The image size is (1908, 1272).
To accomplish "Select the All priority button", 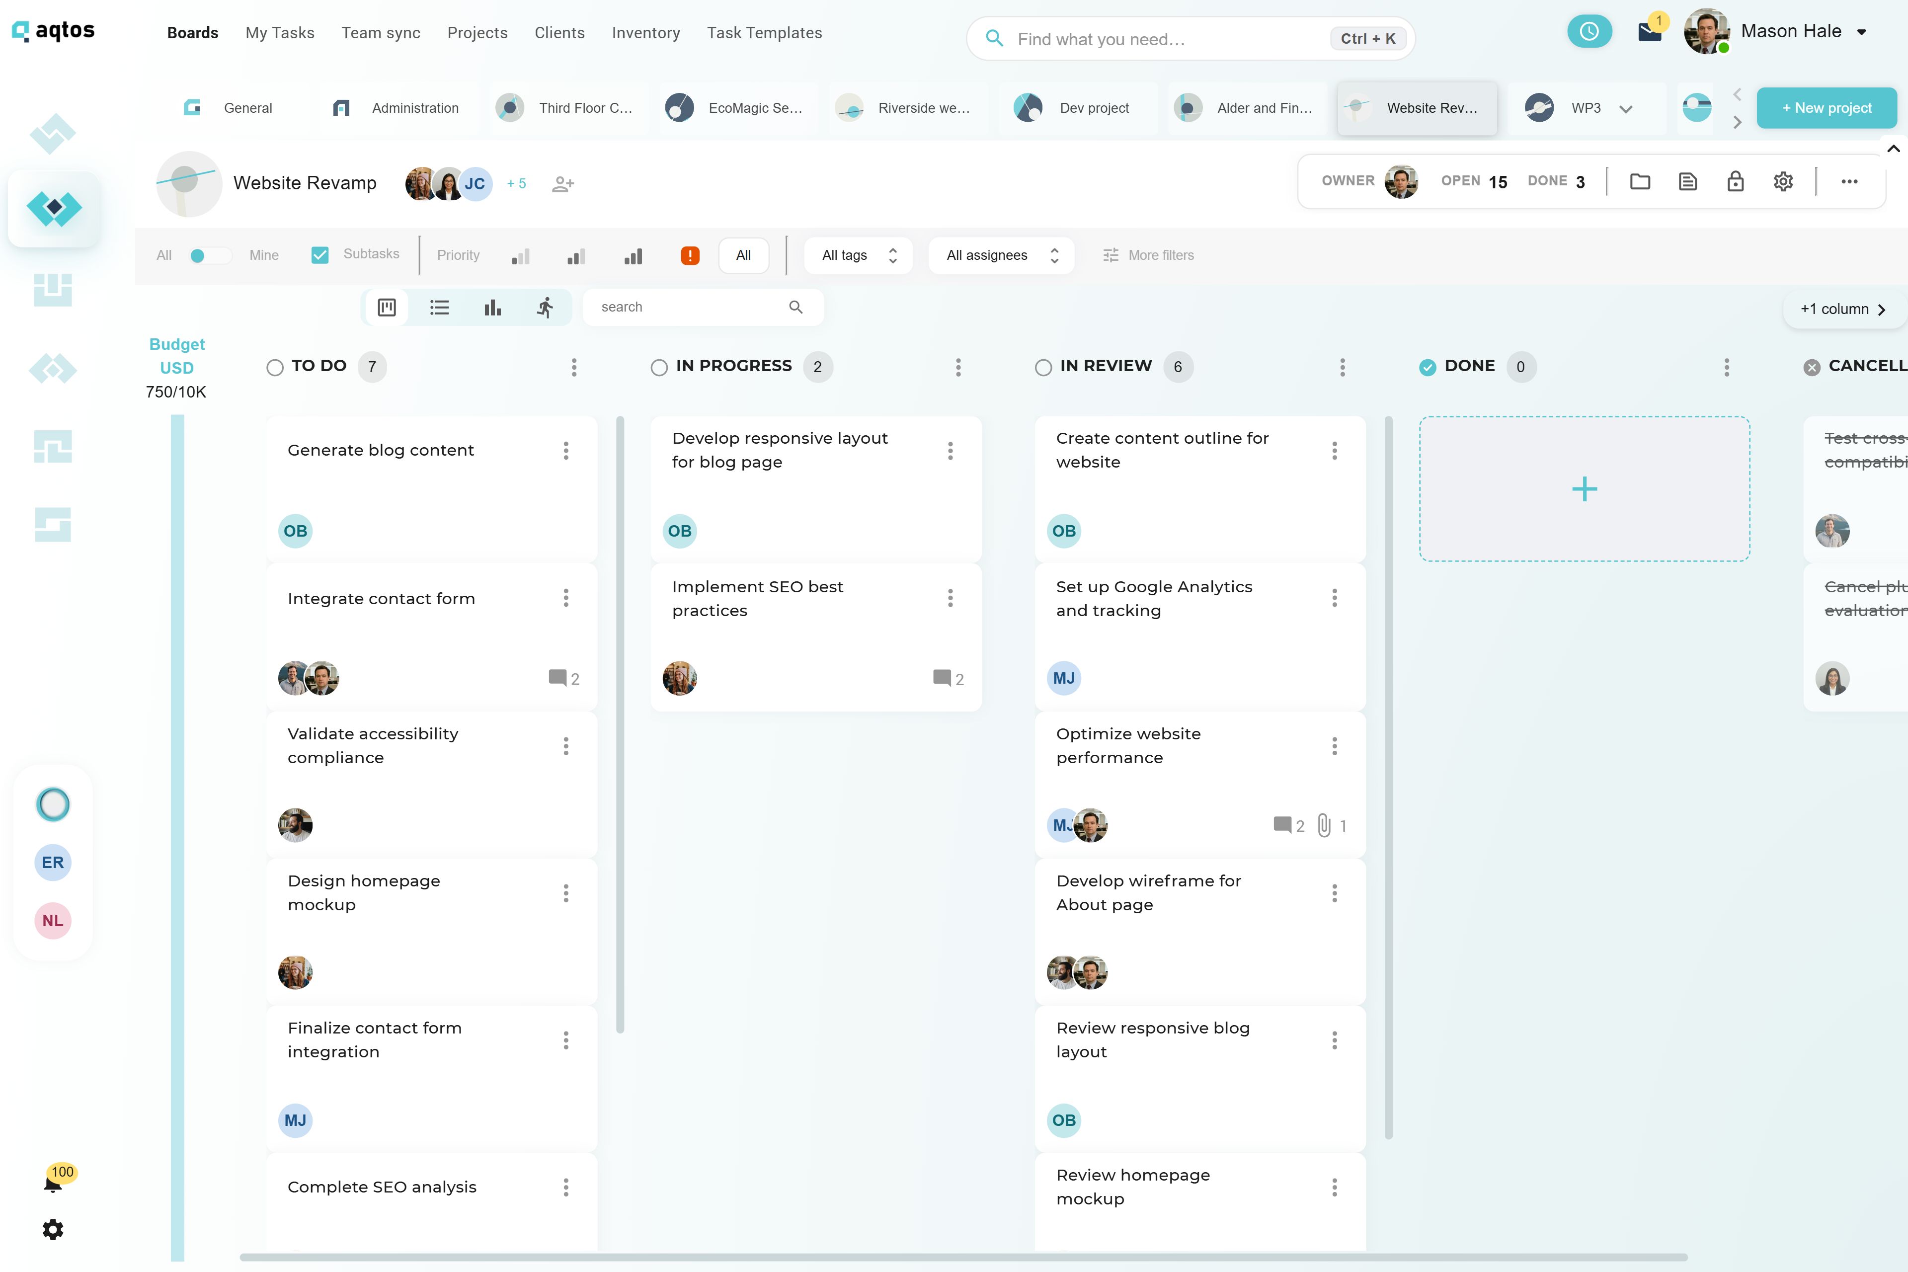I will (743, 255).
